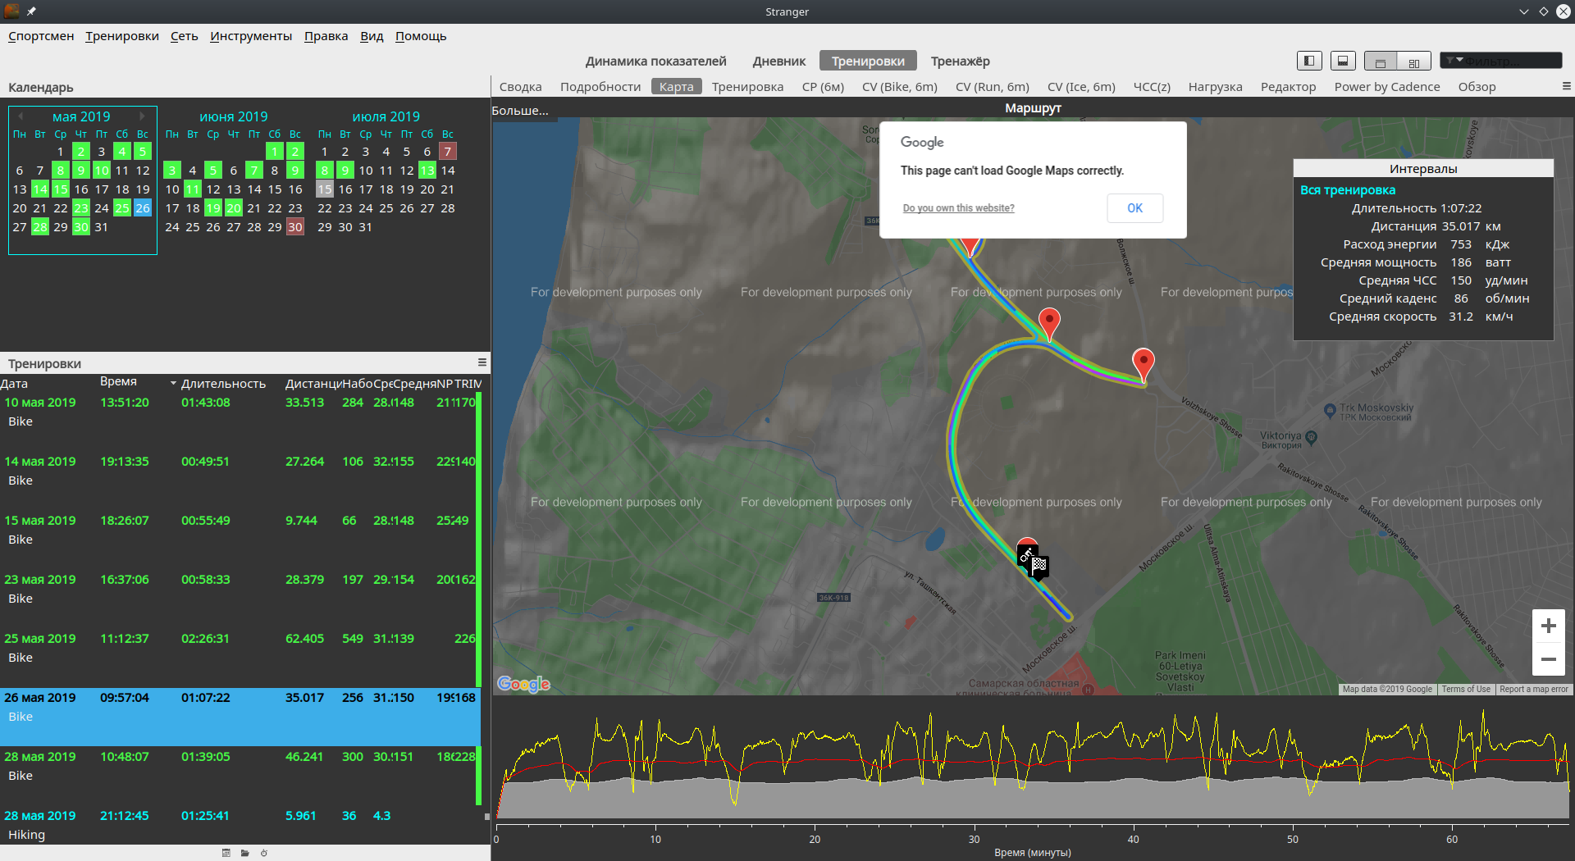Open the Тренировки list panel menu icon

click(482, 362)
